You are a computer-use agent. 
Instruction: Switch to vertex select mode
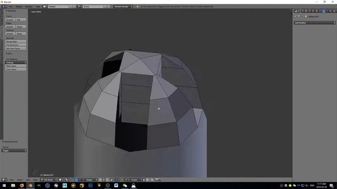point(101,180)
